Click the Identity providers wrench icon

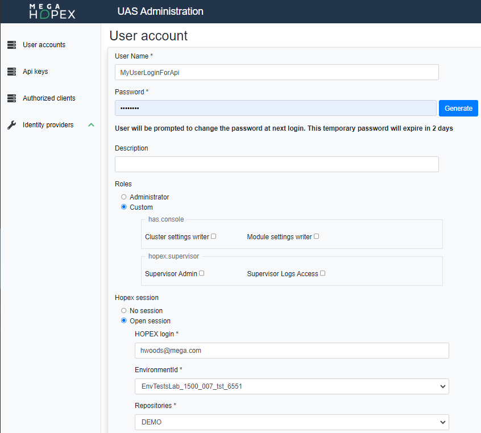point(11,125)
